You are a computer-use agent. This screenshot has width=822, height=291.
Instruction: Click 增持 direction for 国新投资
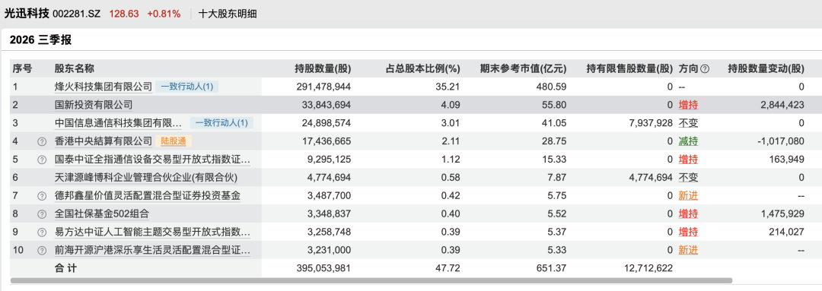[x=688, y=105]
